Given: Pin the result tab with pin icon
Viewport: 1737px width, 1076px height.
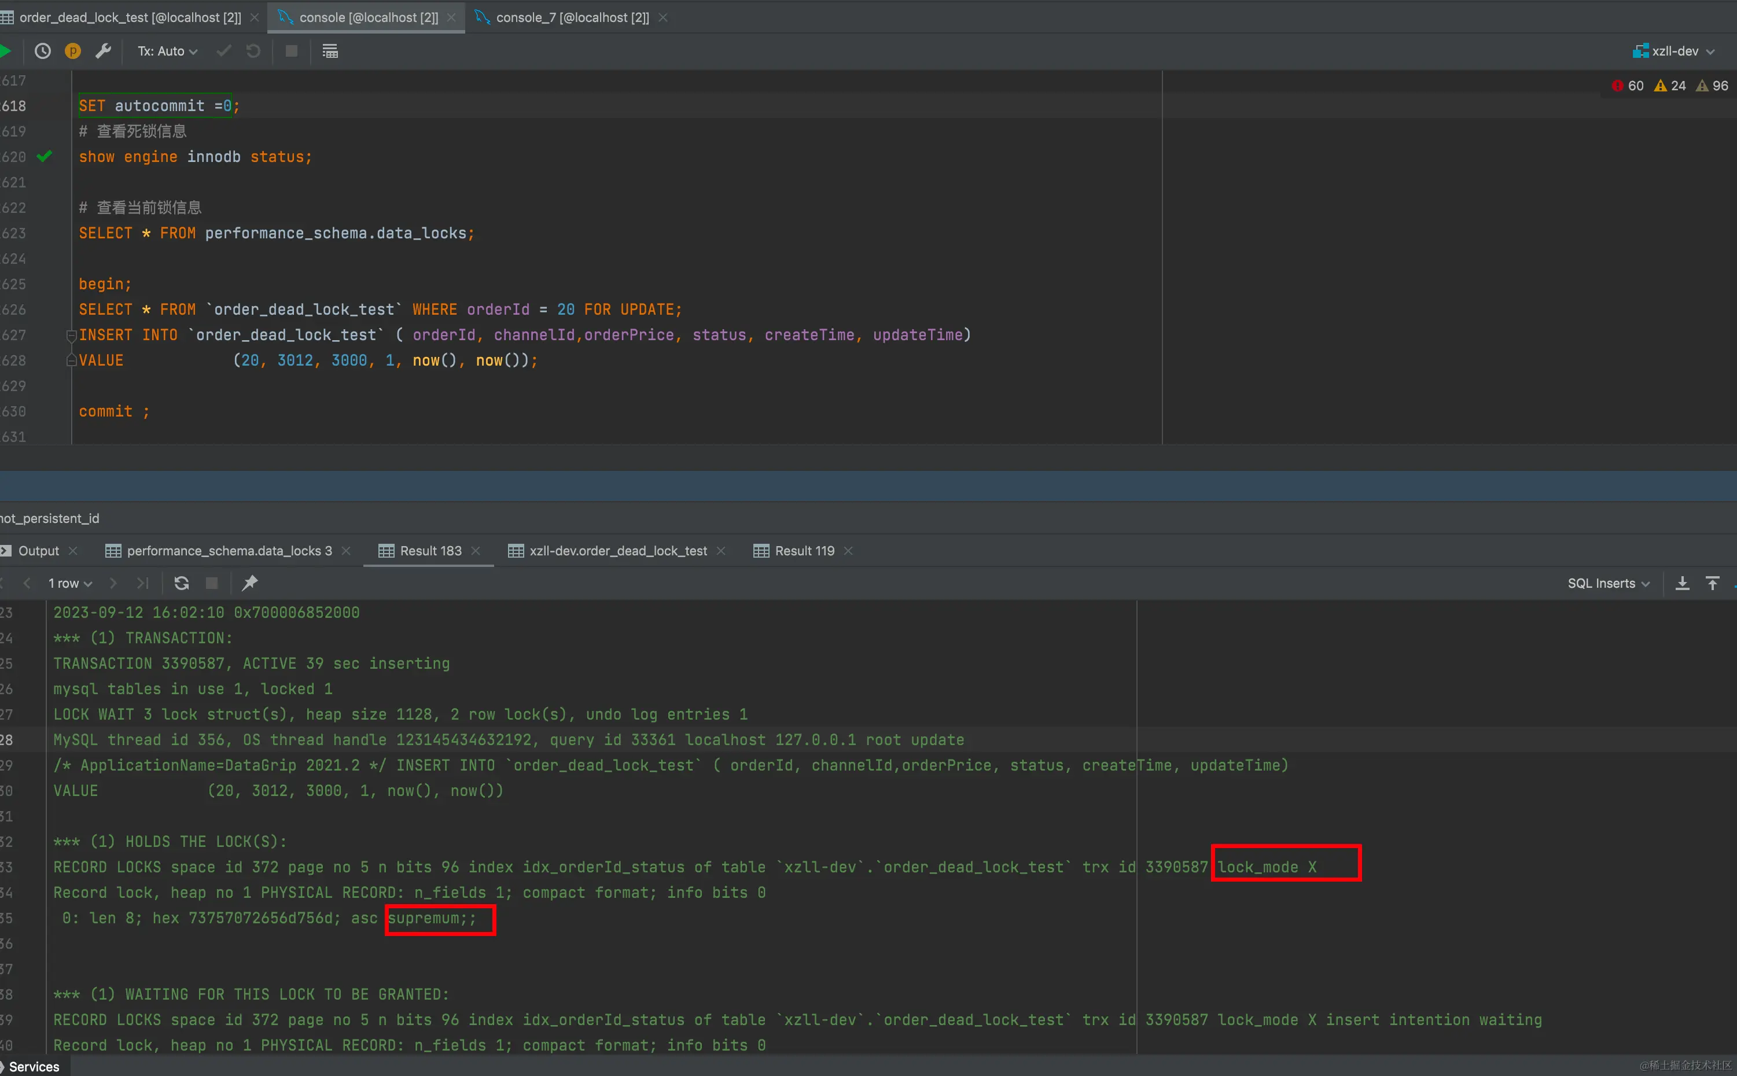Looking at the screenshot, I should coord(250,583).
